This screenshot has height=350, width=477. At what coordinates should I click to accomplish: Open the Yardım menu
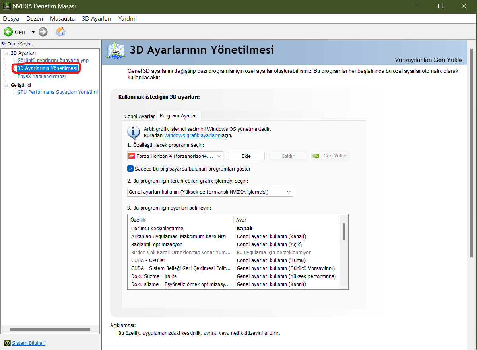click(x=128, y=19)
